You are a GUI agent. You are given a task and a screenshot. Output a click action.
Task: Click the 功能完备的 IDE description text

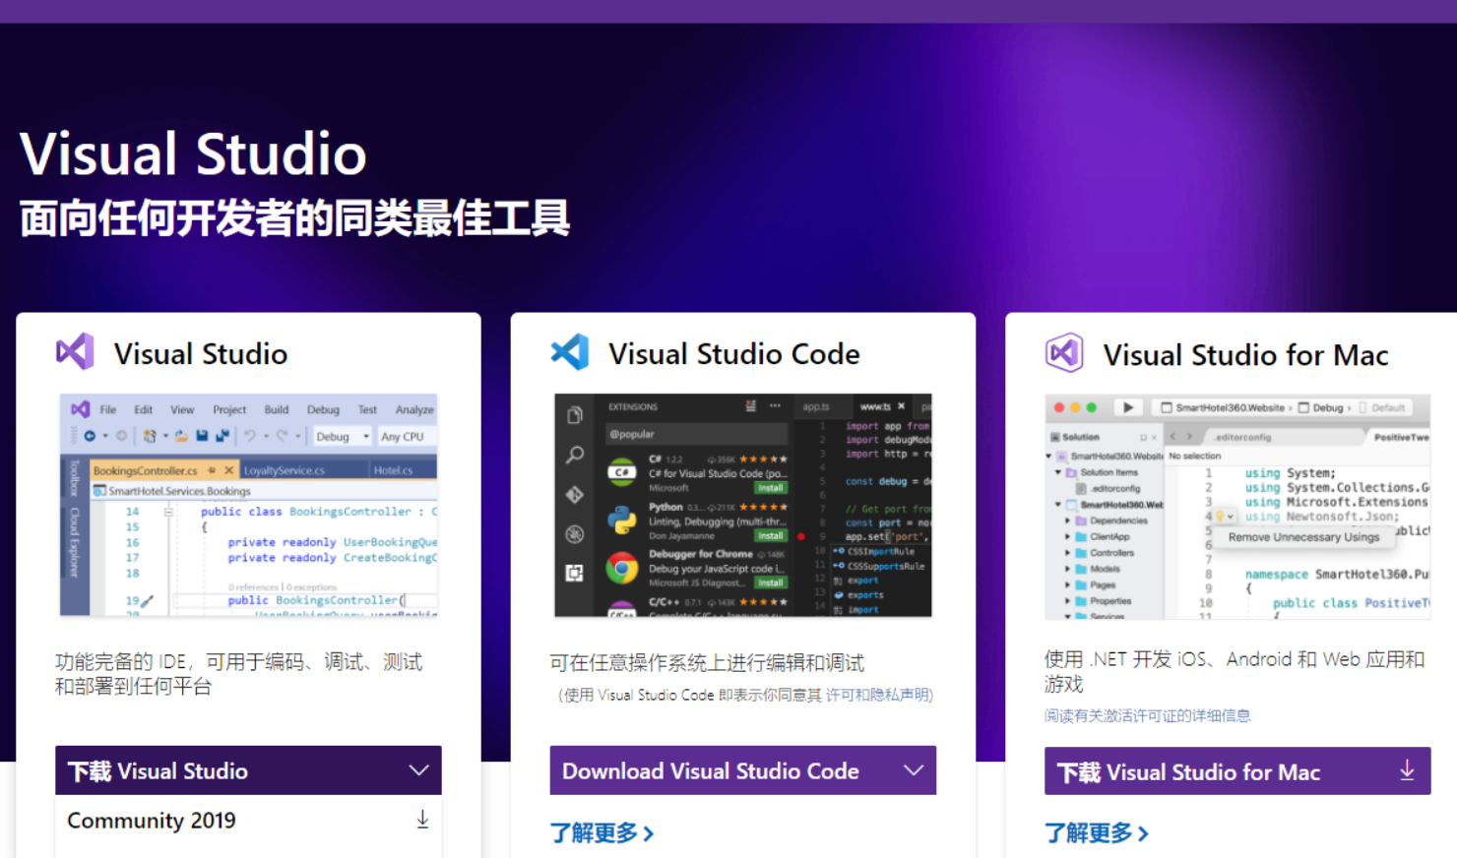click(x=239, y=674)
